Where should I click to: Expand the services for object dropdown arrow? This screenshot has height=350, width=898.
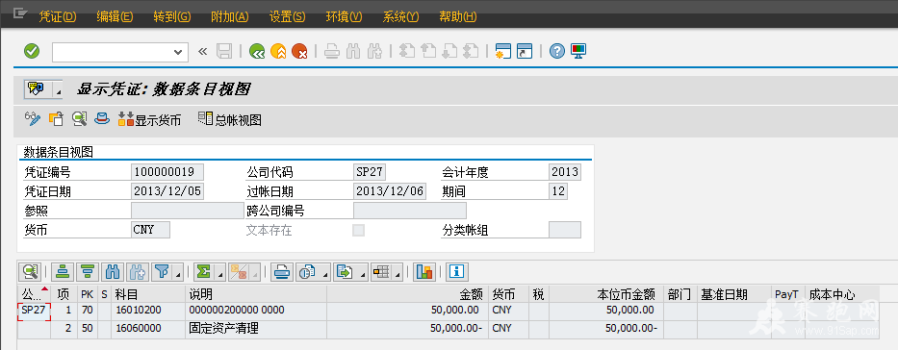tap(58, 90)
